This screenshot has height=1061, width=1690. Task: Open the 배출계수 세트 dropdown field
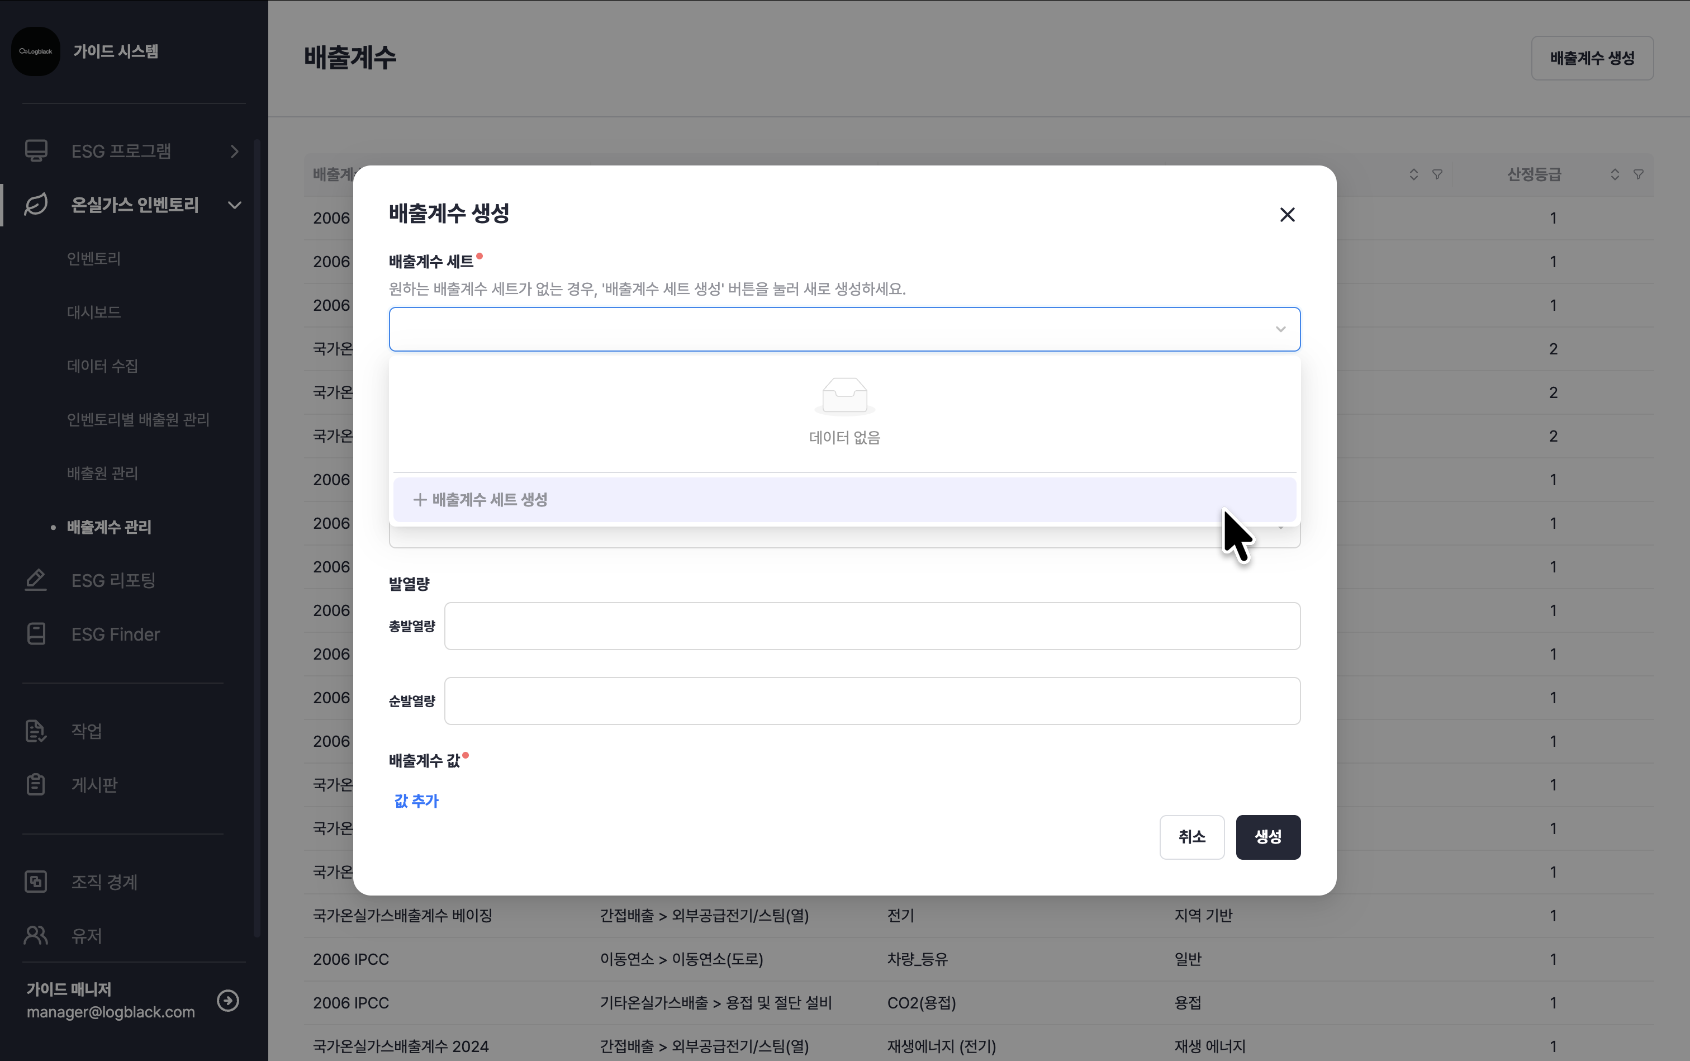pos(844,329)
